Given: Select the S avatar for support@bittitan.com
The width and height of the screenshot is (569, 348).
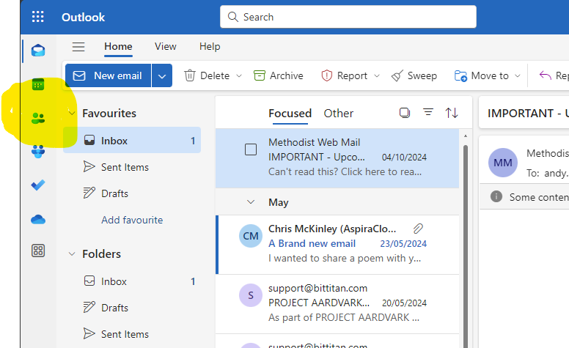Looking at the screenshot, I should pos(251,295).
